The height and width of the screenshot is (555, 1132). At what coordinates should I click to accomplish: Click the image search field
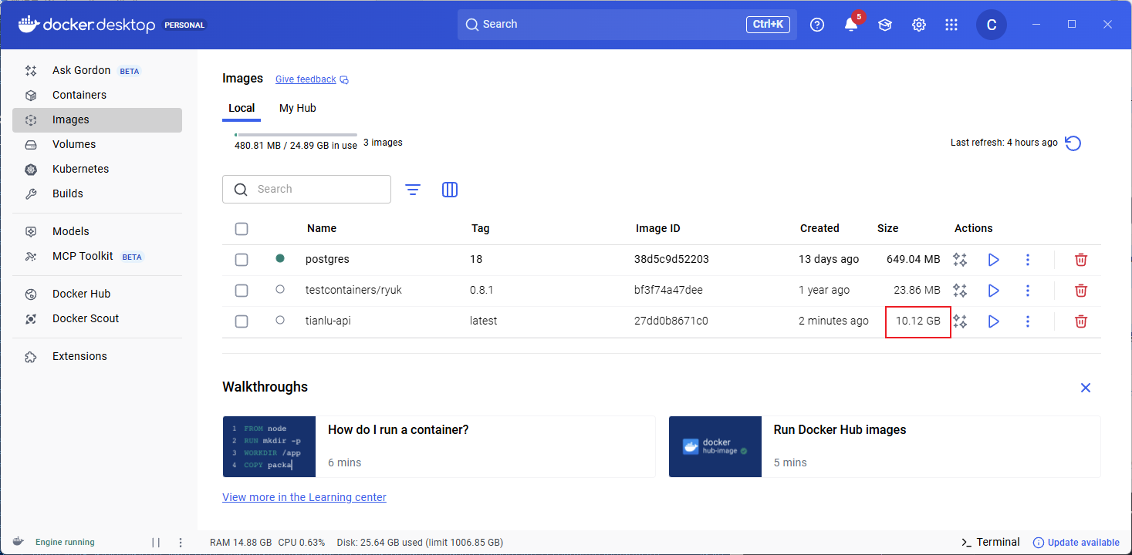(316, 190)
